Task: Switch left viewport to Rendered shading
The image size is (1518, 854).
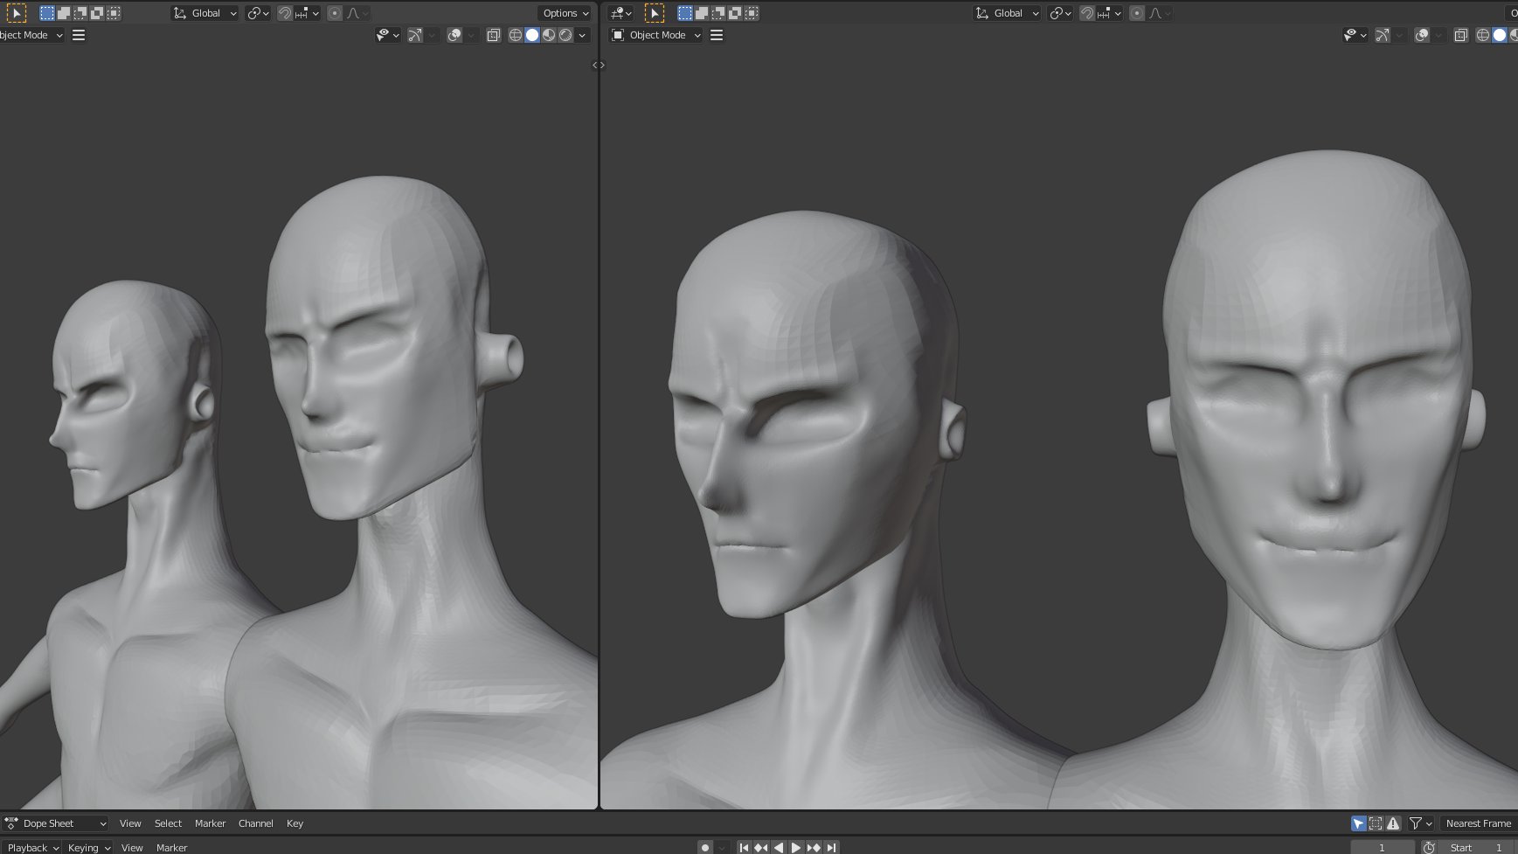Action: [565, 35]
